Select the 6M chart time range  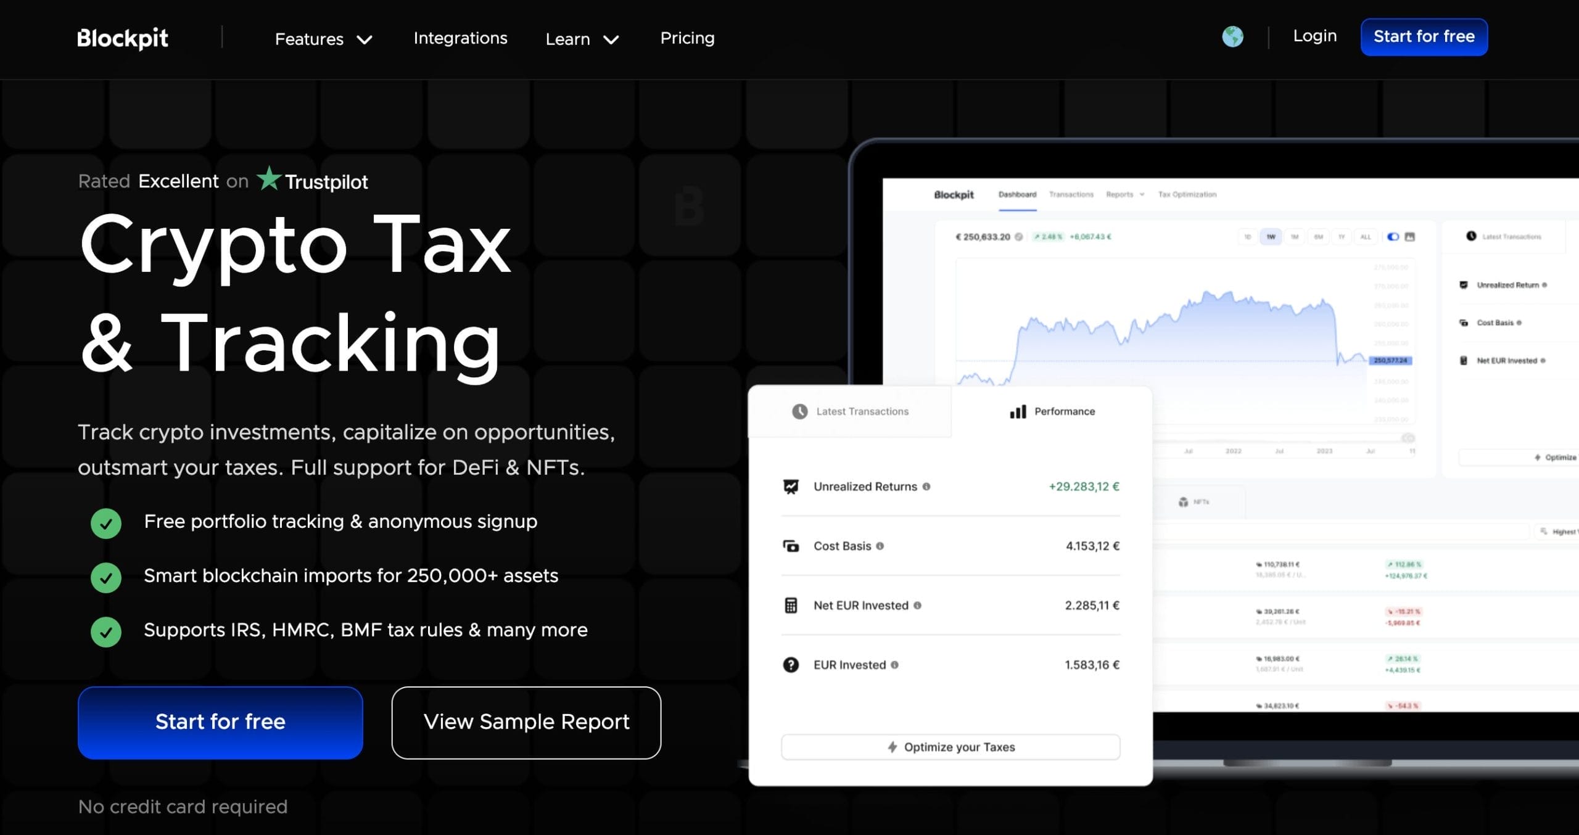coord(1318,237)
